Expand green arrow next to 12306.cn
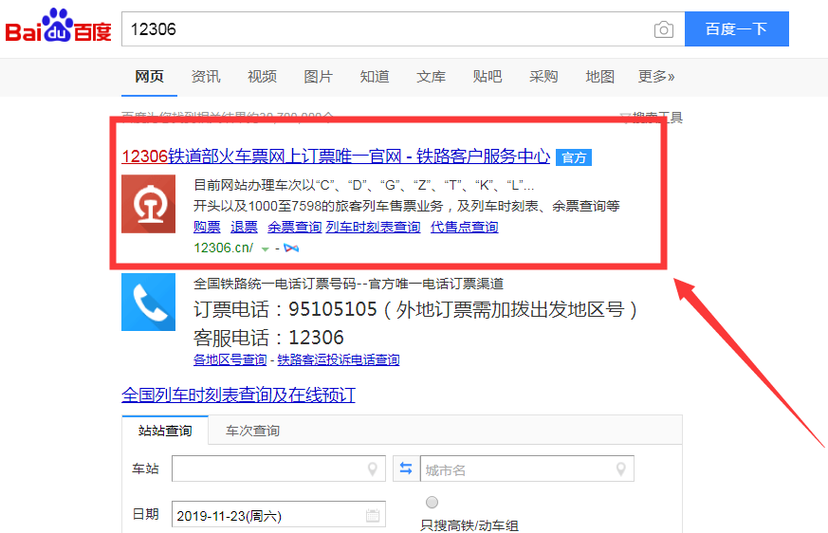The height and width of the screenshot is (533, 828). 265,248
